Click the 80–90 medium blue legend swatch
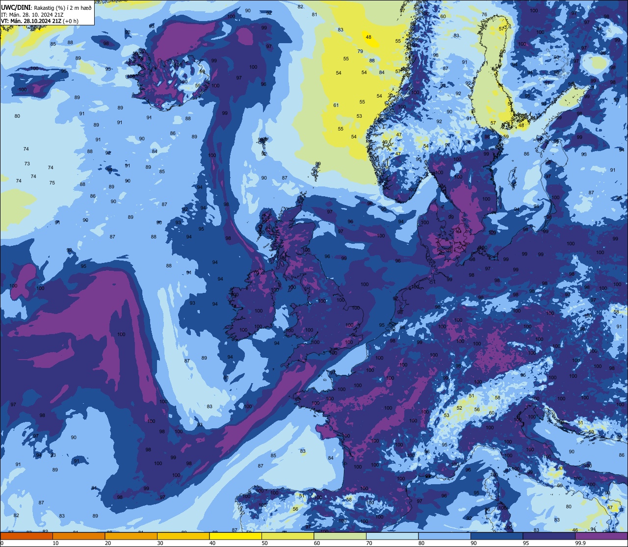This screenshot has width=628, height=547. click(445, 536)
